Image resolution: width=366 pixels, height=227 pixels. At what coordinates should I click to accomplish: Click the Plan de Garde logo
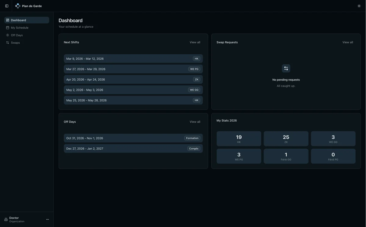coord(18,6)
